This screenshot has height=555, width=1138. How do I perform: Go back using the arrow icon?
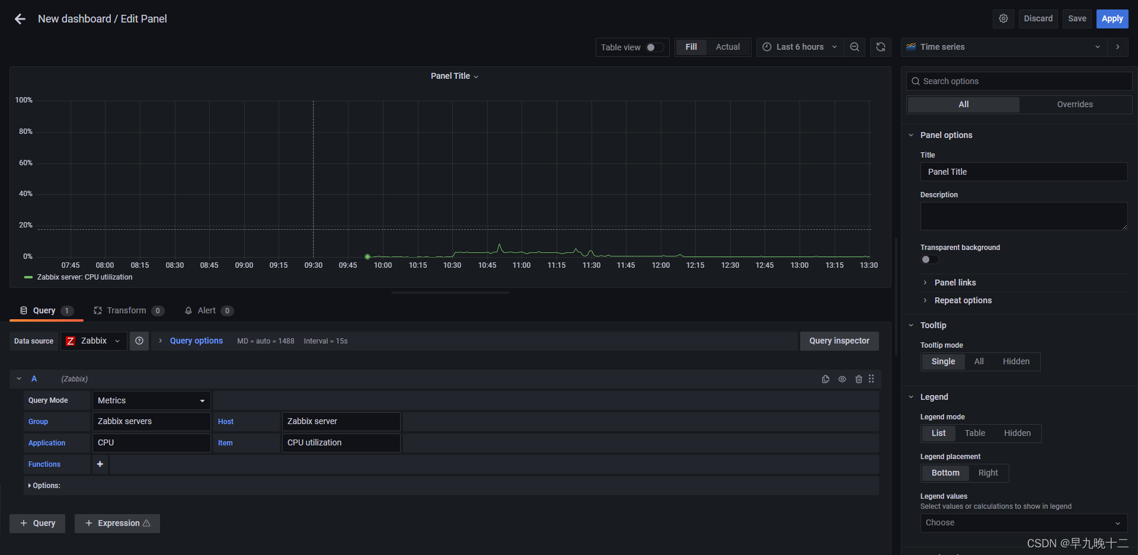(20, 19)
